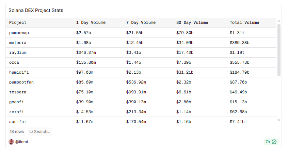The width and height of the screenshot is (288, 151).
Task: Sort by Total Volume column
Action: point(244,22)
